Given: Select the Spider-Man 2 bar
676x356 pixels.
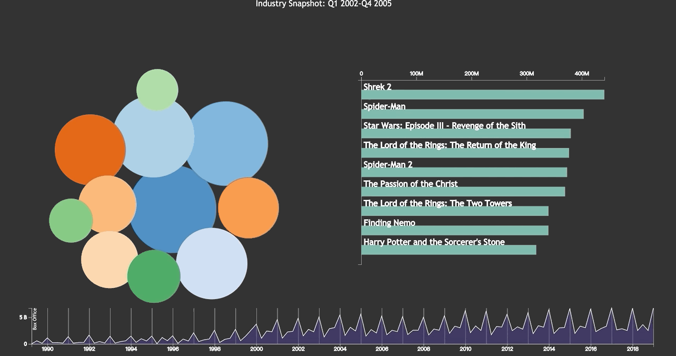Looking at the screenshot, I should click(x=464, y=172).
